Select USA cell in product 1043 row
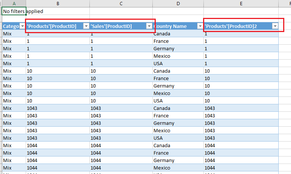Screen dimensions: 291x174 coord(178,138)
